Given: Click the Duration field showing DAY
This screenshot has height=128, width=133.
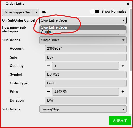Looking at the screenshot, I should pos(86,101).
